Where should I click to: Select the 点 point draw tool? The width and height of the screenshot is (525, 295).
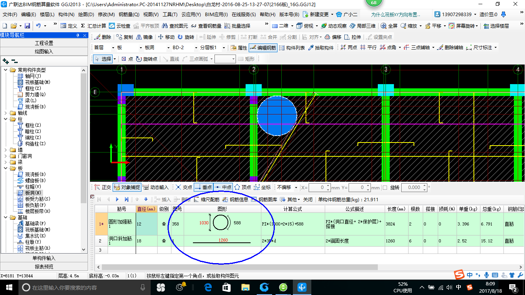coord(127,59)
